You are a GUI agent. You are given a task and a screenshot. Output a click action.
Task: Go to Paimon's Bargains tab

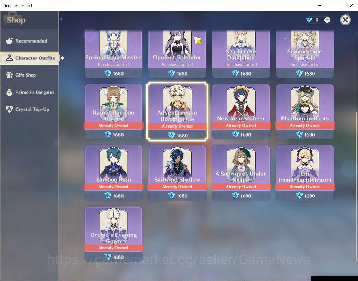(x=29, y=92)
